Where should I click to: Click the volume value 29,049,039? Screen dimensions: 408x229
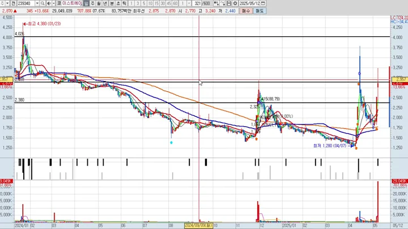click(62, 11)
